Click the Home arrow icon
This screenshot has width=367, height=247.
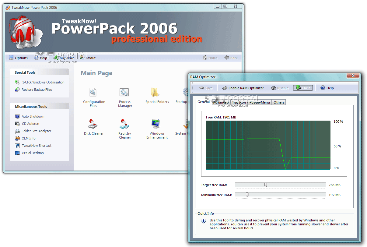205,58
